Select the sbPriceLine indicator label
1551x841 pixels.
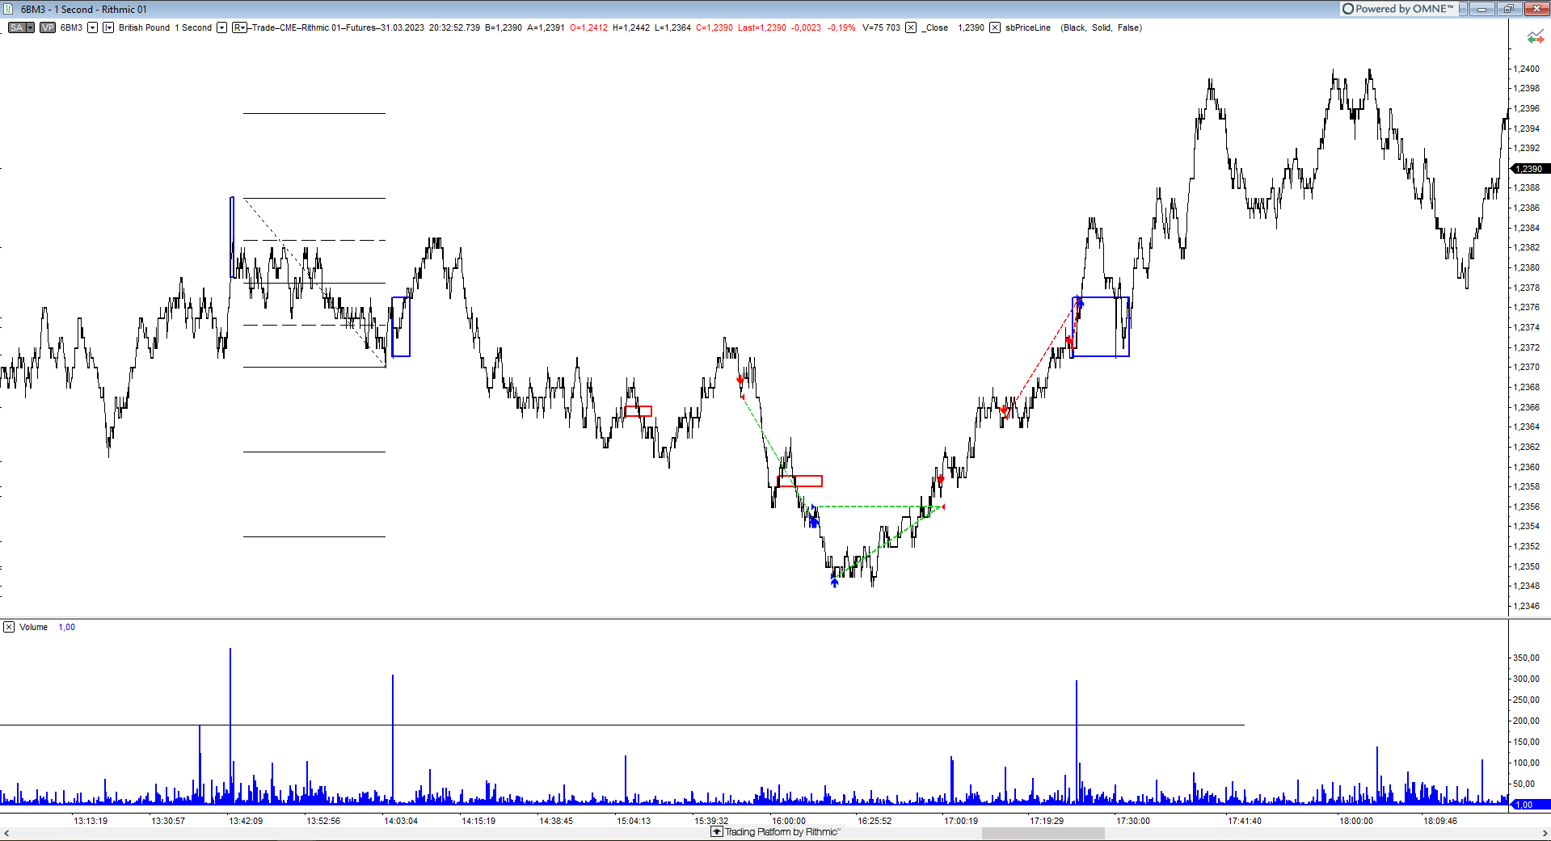tap(1027, 27)
